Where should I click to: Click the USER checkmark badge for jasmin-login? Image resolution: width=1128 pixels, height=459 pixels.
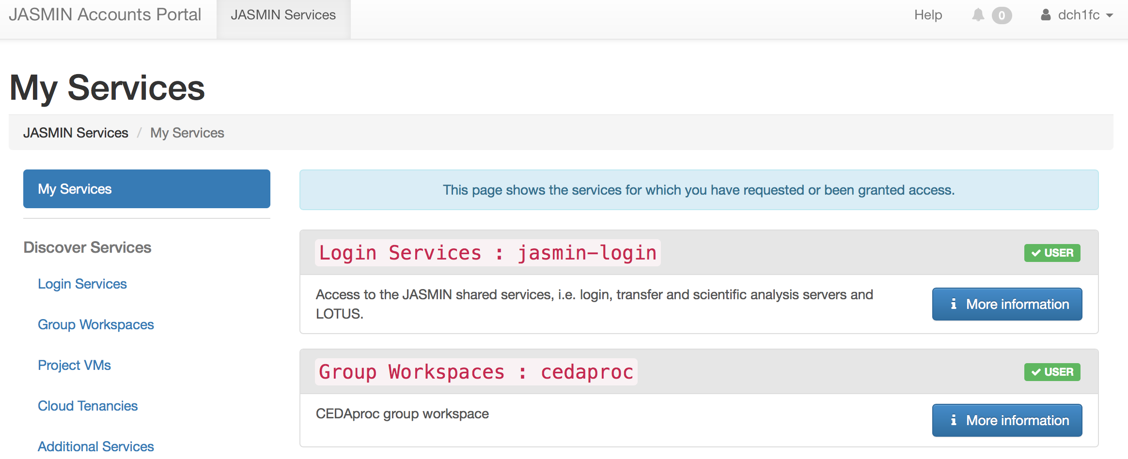point(1052,253)
